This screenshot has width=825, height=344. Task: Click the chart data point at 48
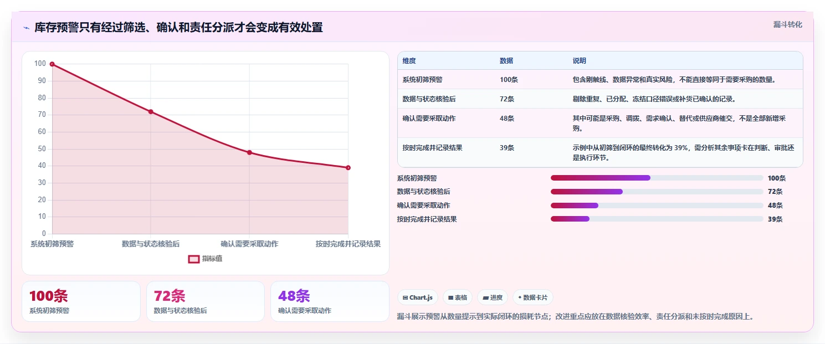point(249,152)
